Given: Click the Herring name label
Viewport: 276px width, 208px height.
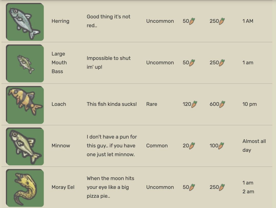Looking at the screenshot, I should pyautogui.click(x=60, y=21).
